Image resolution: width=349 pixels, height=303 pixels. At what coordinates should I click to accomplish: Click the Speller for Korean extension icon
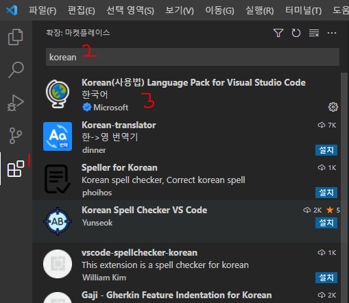coord(58,179)
